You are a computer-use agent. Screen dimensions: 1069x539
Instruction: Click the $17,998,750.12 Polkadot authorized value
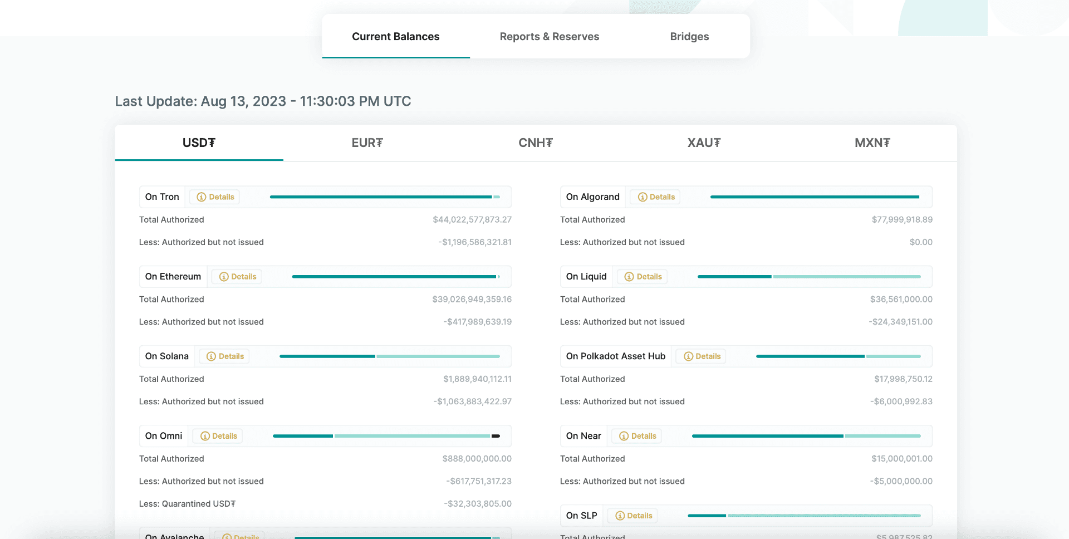coord(903,379)
